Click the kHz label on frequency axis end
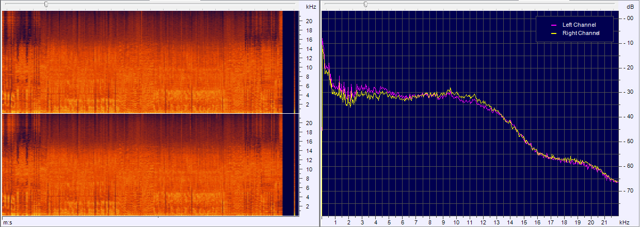The height and width of the screenshot is (227, 640). (x=625, y=222)
